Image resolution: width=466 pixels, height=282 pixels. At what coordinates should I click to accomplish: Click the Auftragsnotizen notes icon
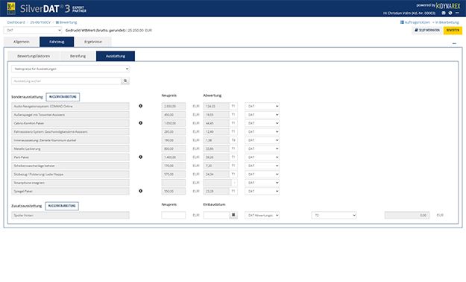402,22
